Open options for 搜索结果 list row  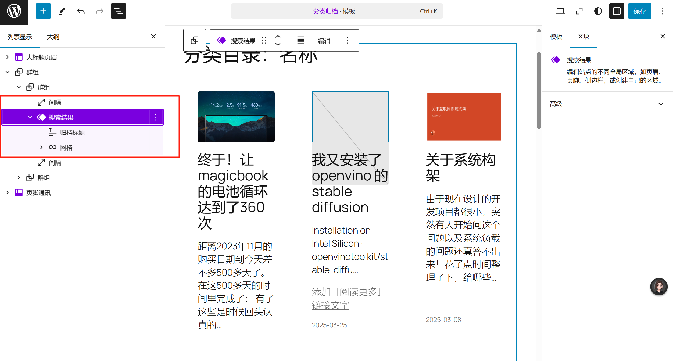tap(155, 117)
